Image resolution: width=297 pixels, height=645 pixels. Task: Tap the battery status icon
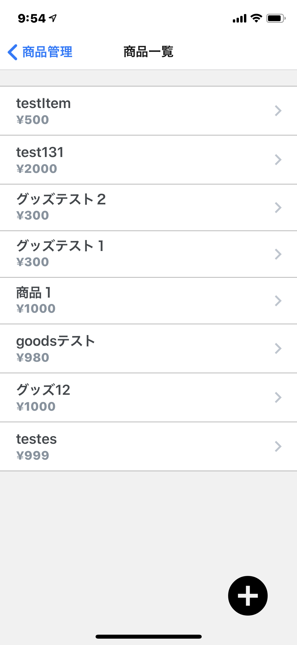click(276, 18)
